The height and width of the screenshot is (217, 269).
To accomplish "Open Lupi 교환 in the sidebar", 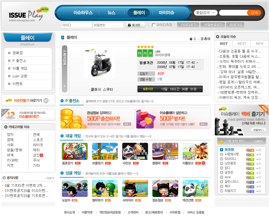I will (20, 76).
